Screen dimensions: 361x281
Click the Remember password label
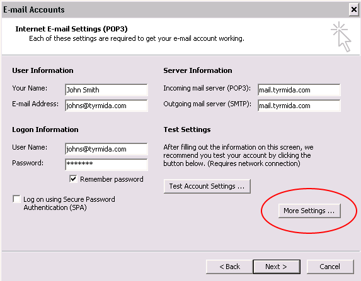pyautogui.click(x=112, y=179)
